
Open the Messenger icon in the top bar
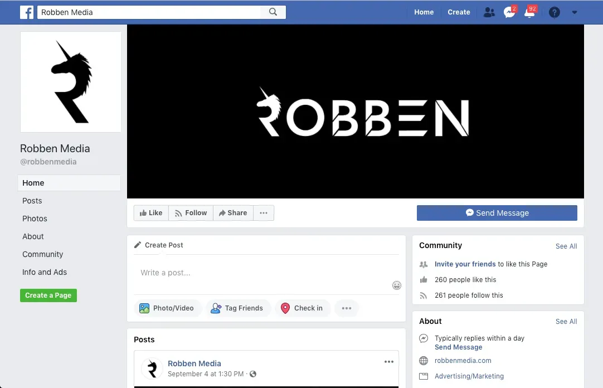click(x=509, y=12)
